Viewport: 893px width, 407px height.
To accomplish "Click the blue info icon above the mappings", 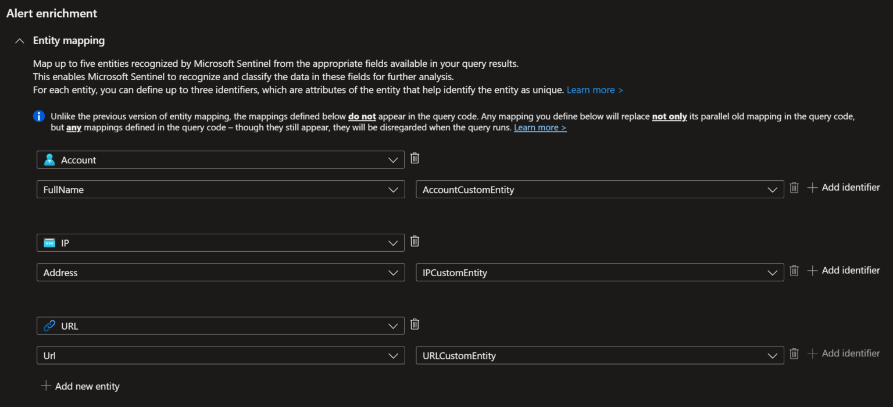I will [x=38, y=116].
